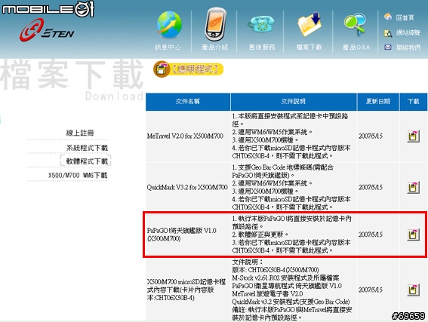Click the PaPaGO description text
The width and height of the screenshot is (428, 322).
pyautogui.click(x=291, y=235)
